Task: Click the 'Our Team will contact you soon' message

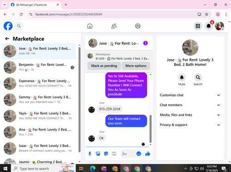Action: pyautogui.click(x=126, y=121)
